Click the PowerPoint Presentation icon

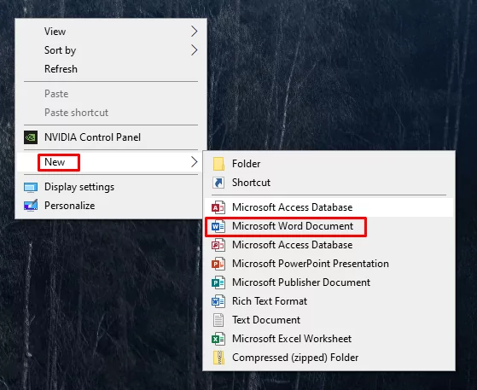pyautogui.click(x=218, y=264)
